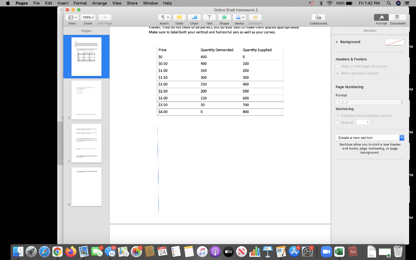Enable Hide on first page of section

(x=338, y=66)
